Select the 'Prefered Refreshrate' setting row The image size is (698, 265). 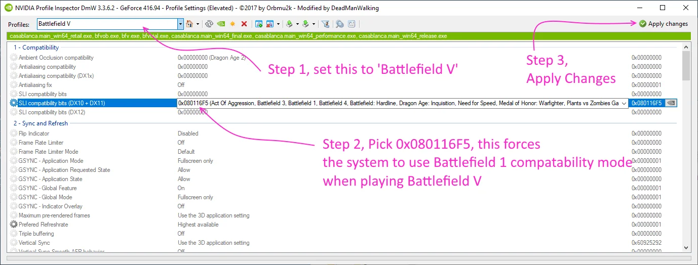(343, 225)
